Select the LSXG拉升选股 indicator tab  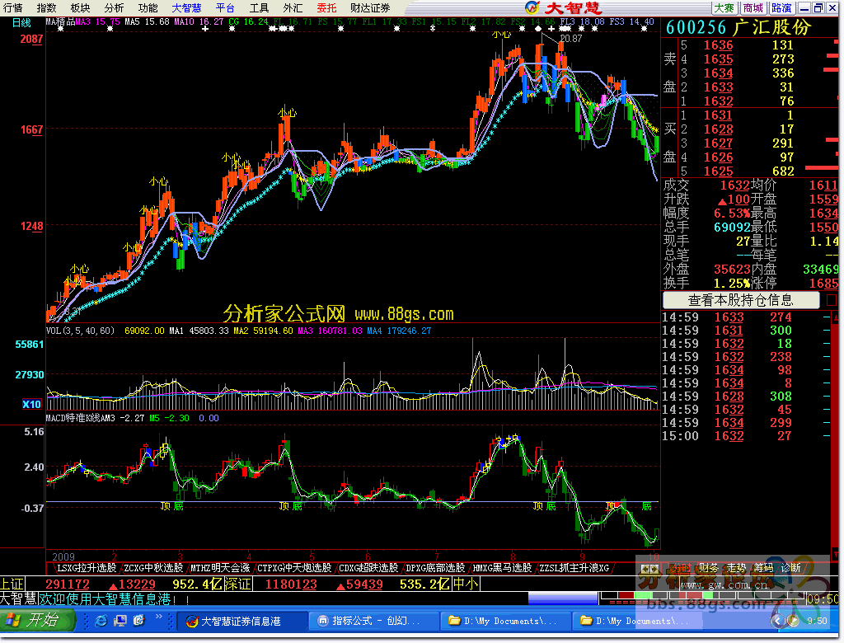[87, 568]
